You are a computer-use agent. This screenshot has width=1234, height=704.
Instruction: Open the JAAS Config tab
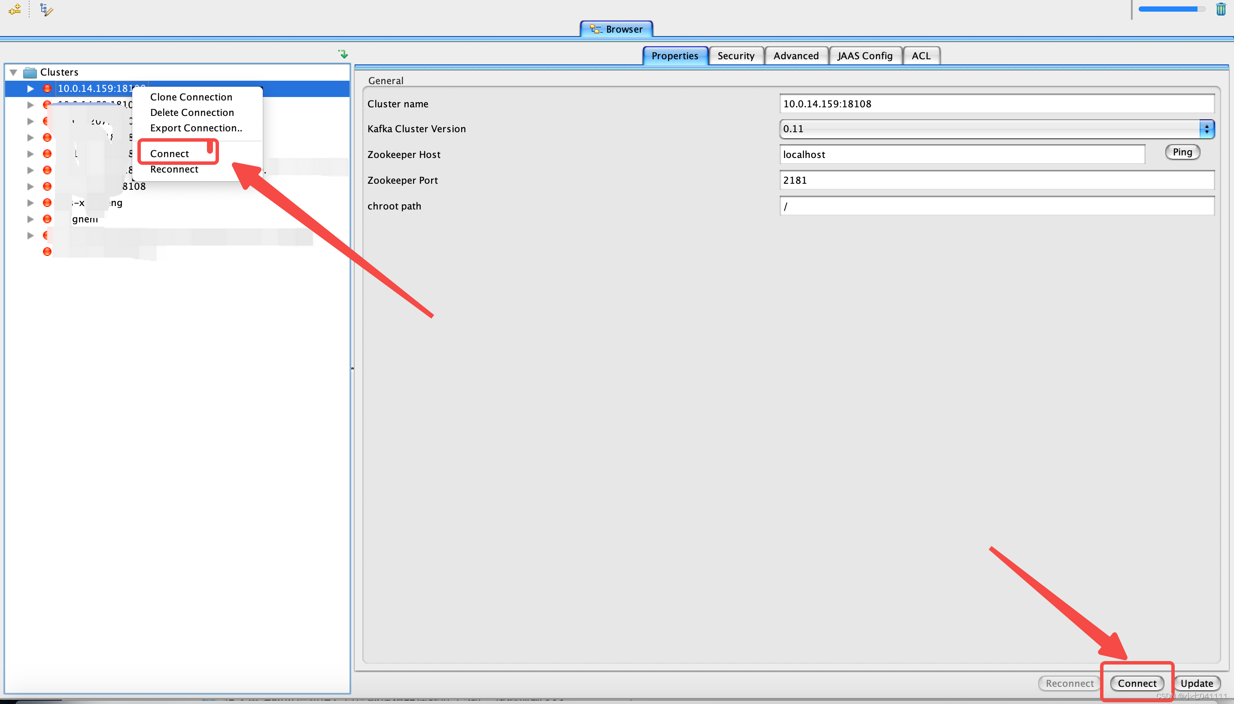865,56
